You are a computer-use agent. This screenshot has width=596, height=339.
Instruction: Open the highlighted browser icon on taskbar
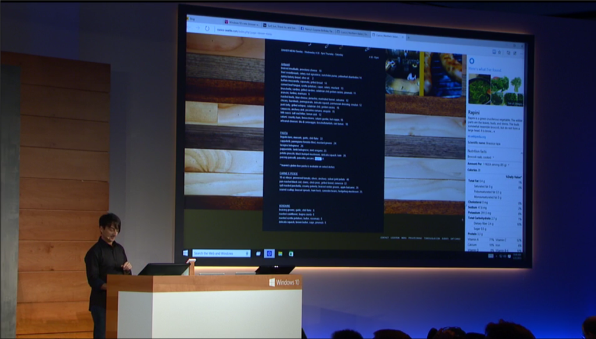(x=269, y=254)
